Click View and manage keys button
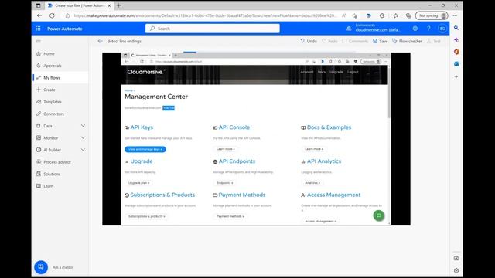495x278 pixels. click(x=145, y=149)
